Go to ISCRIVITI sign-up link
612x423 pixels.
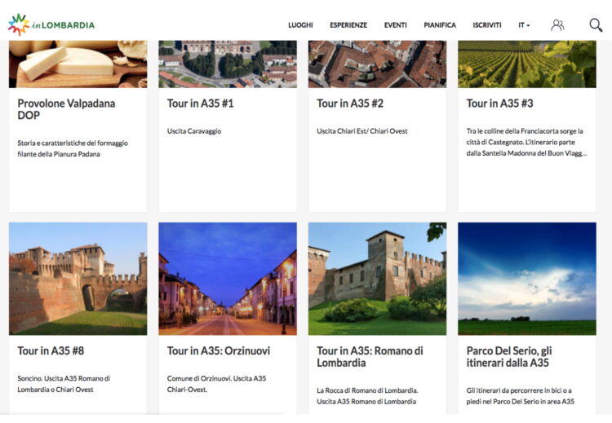[487, 25]
